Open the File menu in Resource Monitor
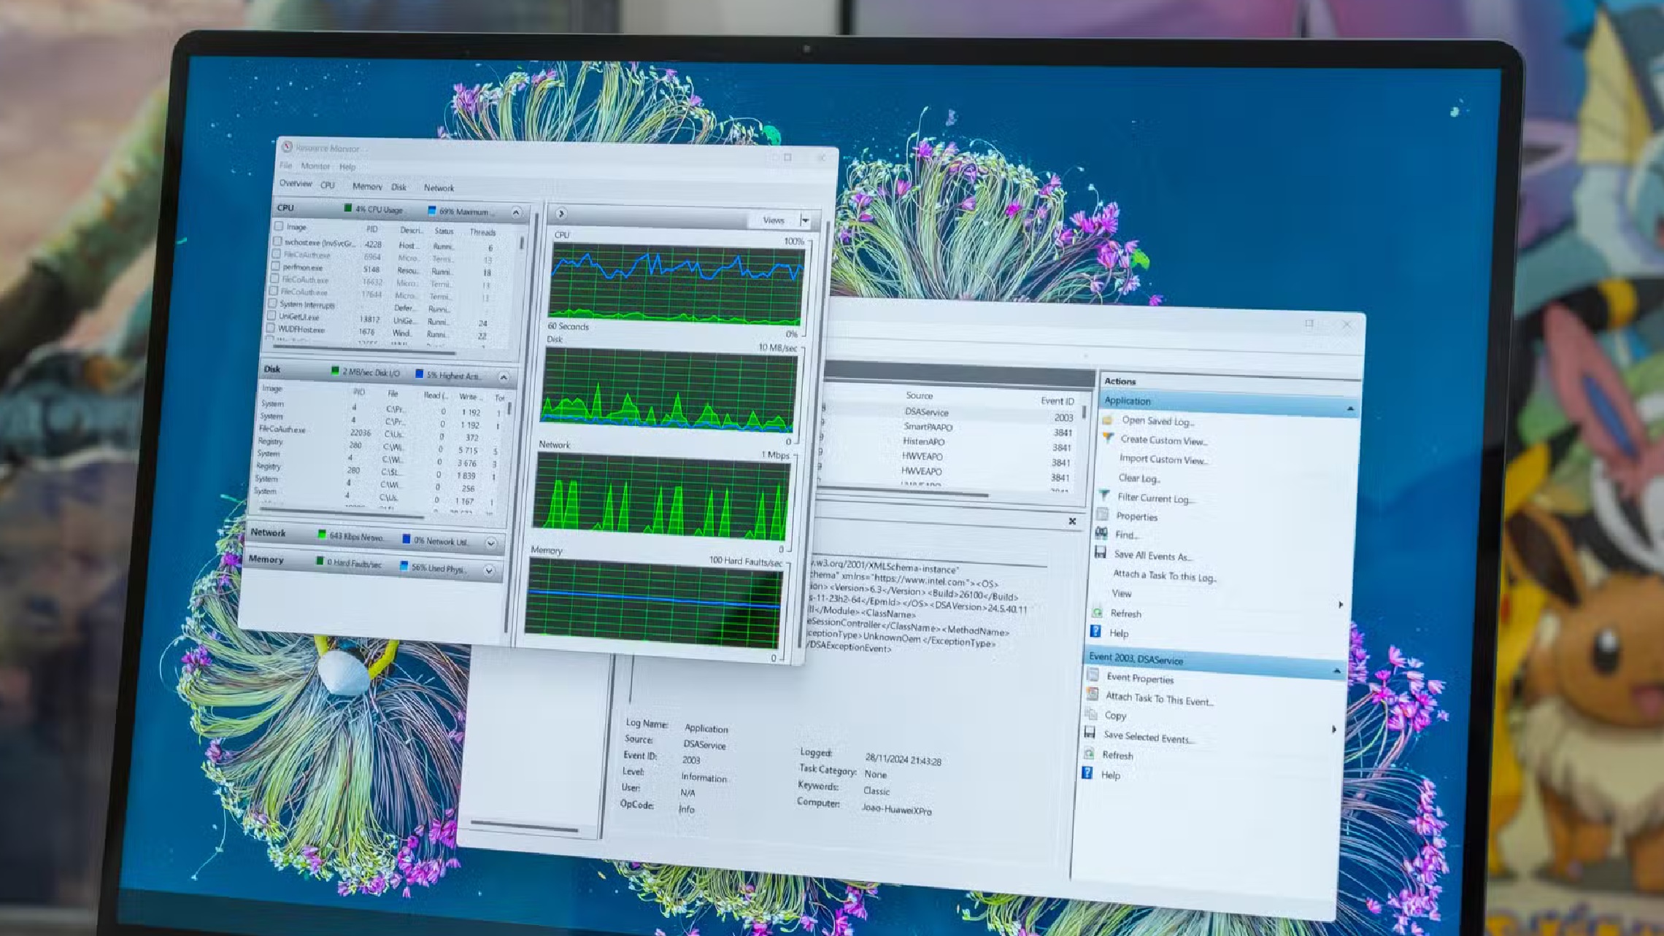The image size is (1664, 936). (x=286, y=166)
